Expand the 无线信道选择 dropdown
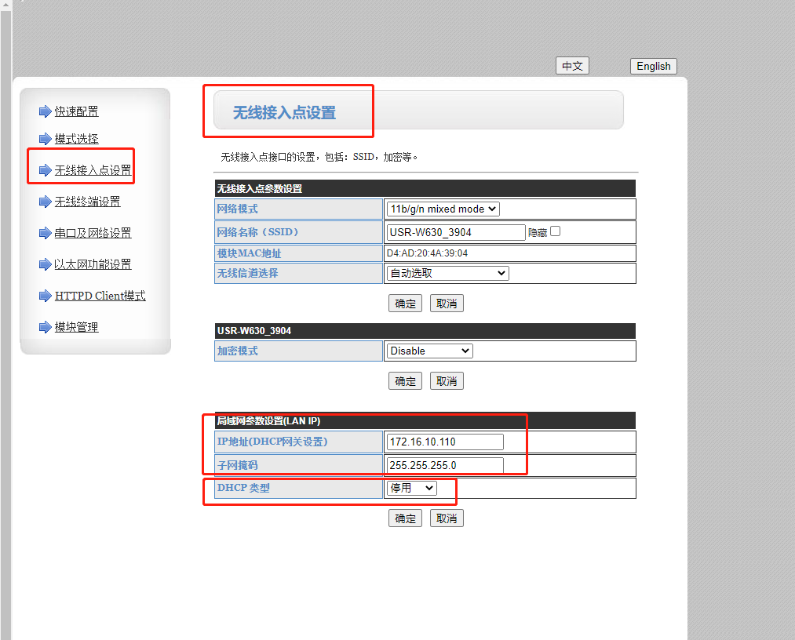 447,273
